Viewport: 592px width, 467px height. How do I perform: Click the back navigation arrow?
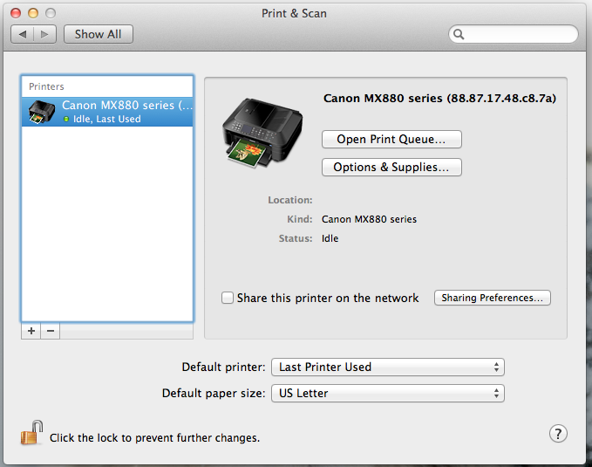(x=23, y=34)
